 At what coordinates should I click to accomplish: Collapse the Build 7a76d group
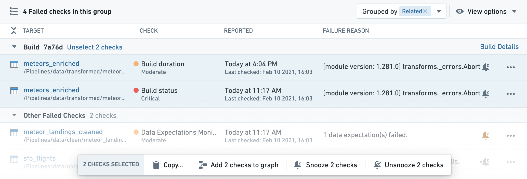[x=14, y=47]
